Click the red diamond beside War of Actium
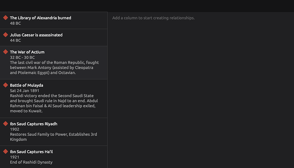 tap(6, 52)
